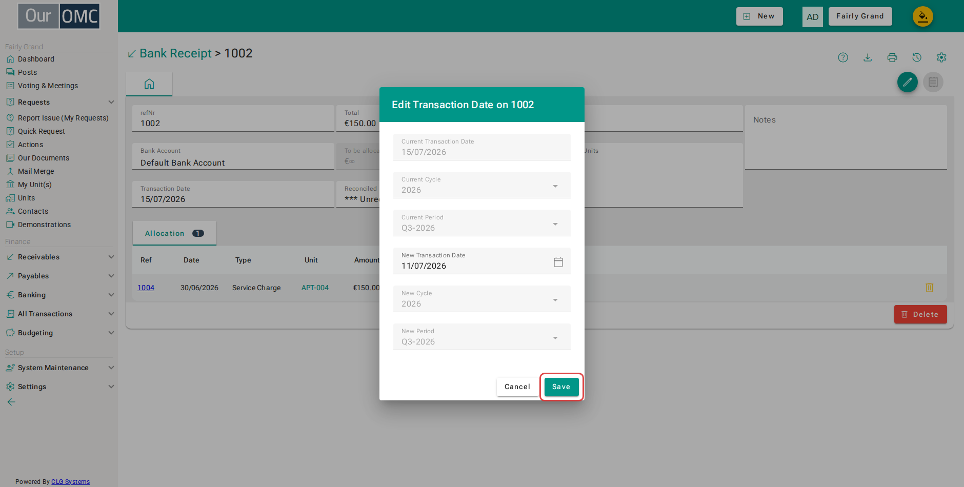Click the round pencil edit button

[x=908, y=82]
